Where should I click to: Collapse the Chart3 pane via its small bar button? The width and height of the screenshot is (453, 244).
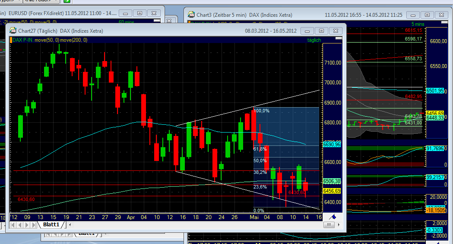click(444, 22)
